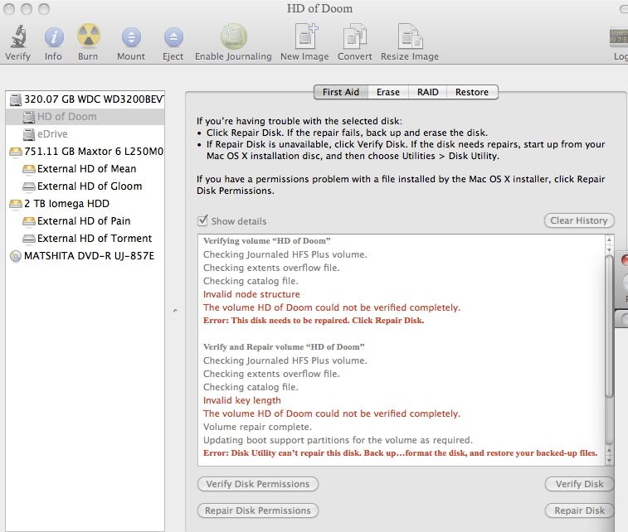Click the External HD of Gloom icon
628x532 pixels.
pyautogui.click(x=28, y=186)
